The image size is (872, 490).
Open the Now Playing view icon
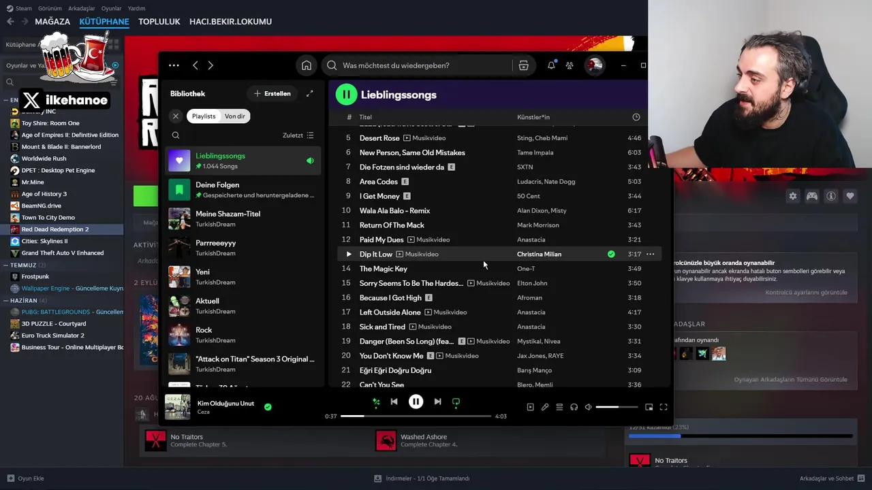click(x=530, y=407)
